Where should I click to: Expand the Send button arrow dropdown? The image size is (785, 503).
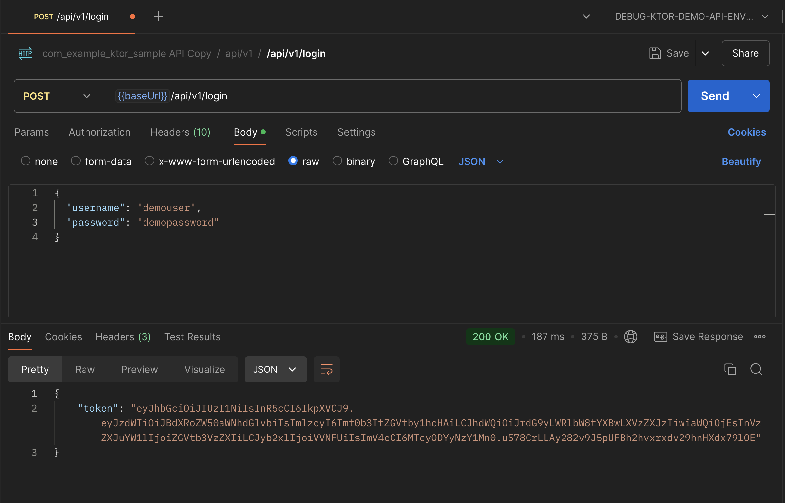[756, 96]
